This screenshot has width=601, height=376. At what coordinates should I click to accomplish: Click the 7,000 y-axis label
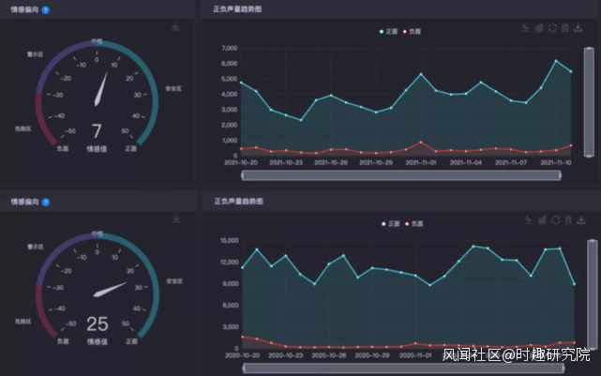[x=229, y=48]
